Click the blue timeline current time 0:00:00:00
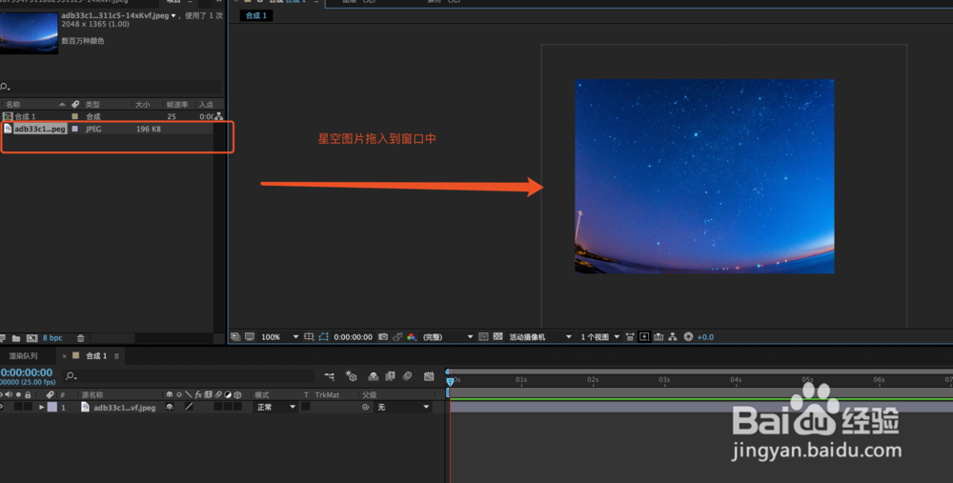Image resolution: width=953 pixels, height=483 pixels. coord(27,372)
